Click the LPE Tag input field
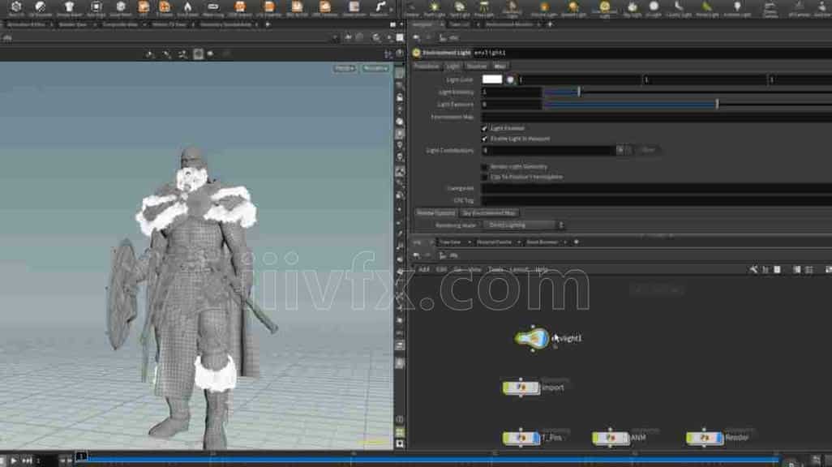Viewport: 832px width, 467px height. pyautogui.click(x=656, y=200)
